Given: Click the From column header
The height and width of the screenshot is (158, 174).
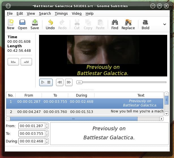Looking at the screenshot, I should [x=29, y=95].
